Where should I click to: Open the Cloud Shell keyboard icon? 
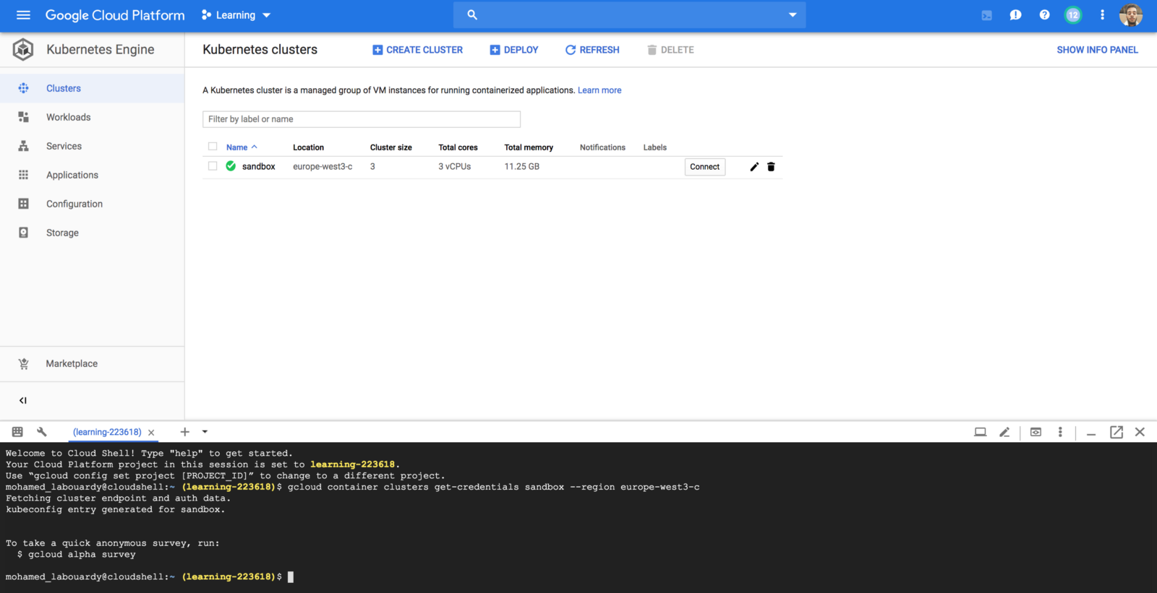click(17, 432)
